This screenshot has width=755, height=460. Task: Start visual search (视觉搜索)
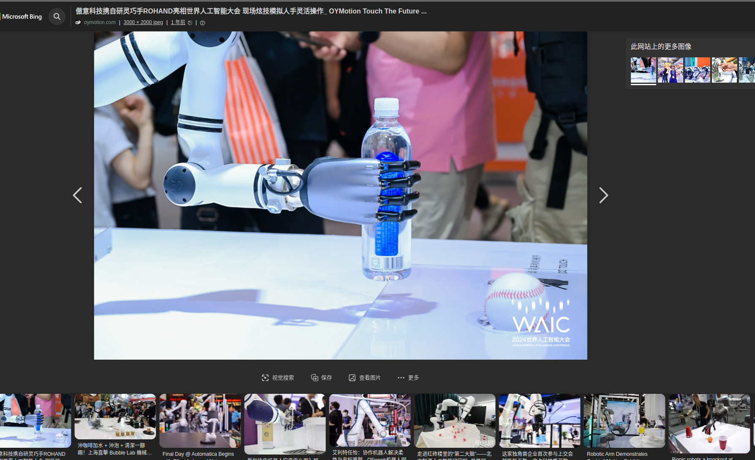(x=278, y=378)
